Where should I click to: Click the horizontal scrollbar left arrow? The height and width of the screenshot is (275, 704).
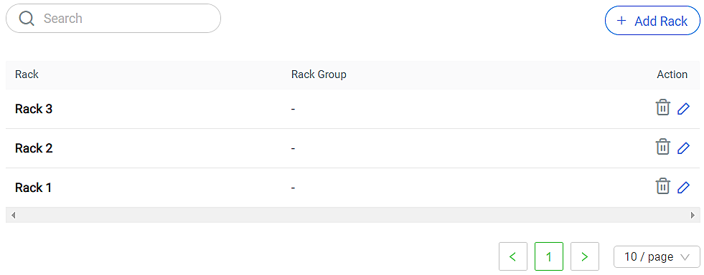coord(14,216)
